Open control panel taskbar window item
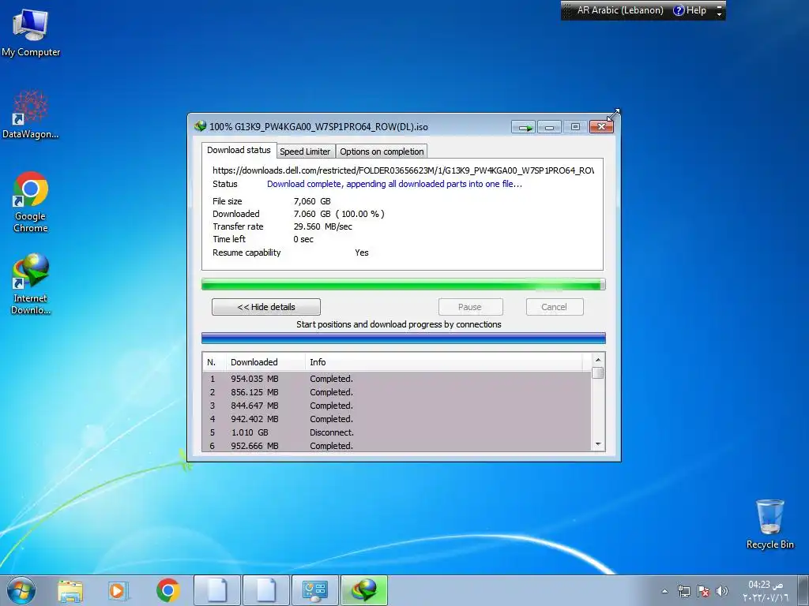Viewport: 809px width, 606px height. [315, 590]
